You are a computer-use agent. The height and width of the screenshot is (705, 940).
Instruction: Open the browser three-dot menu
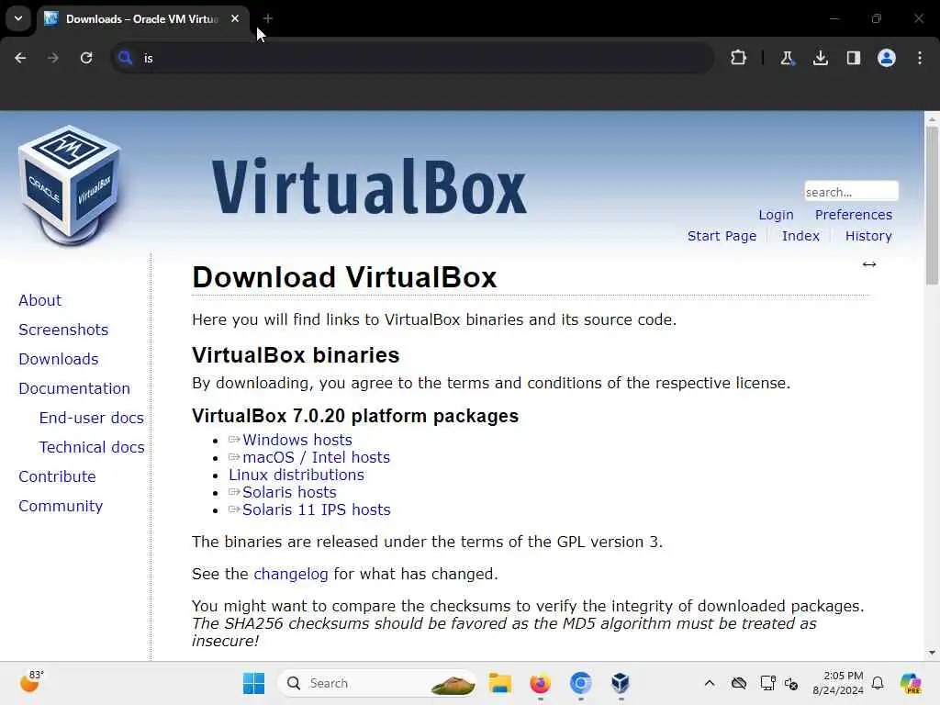920,58
